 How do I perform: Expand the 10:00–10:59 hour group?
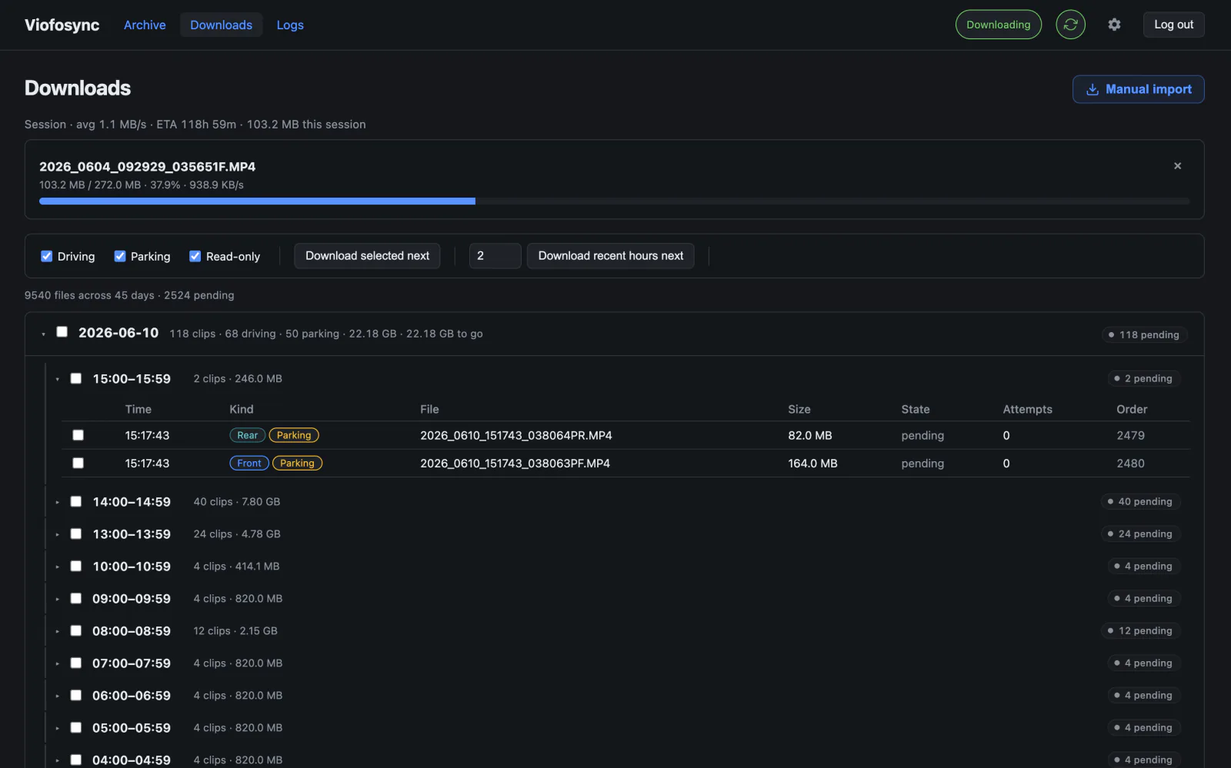click(x=57, y=567)
